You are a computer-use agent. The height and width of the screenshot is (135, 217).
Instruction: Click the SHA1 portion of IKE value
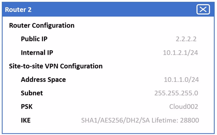click(89, 120)
